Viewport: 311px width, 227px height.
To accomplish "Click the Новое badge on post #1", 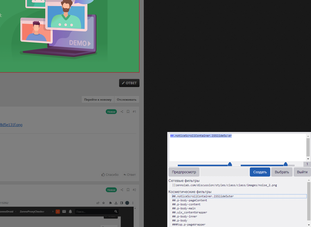I will (111, 111).
